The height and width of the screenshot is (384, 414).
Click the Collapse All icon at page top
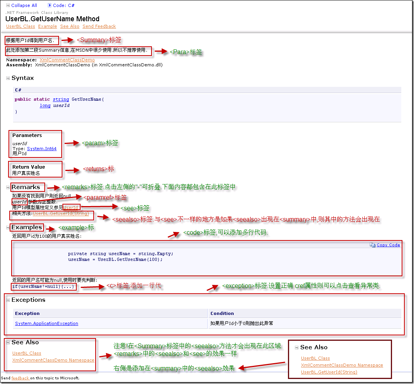tap(8, 5)
